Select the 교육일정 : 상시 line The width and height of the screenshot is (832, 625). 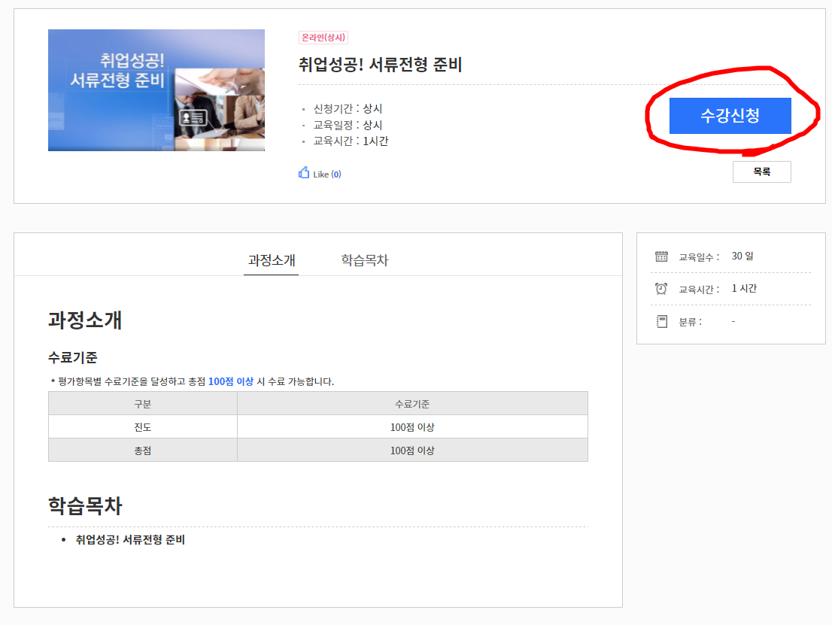click(348, 125)
